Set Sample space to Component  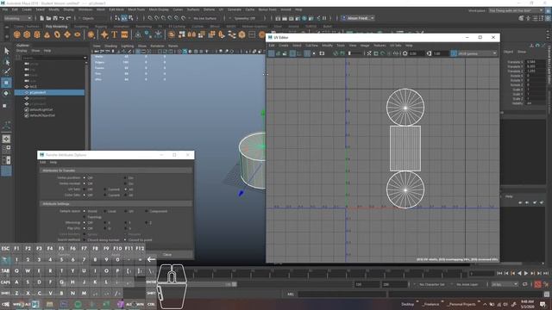pyautogui.click(x=147, y=211)
